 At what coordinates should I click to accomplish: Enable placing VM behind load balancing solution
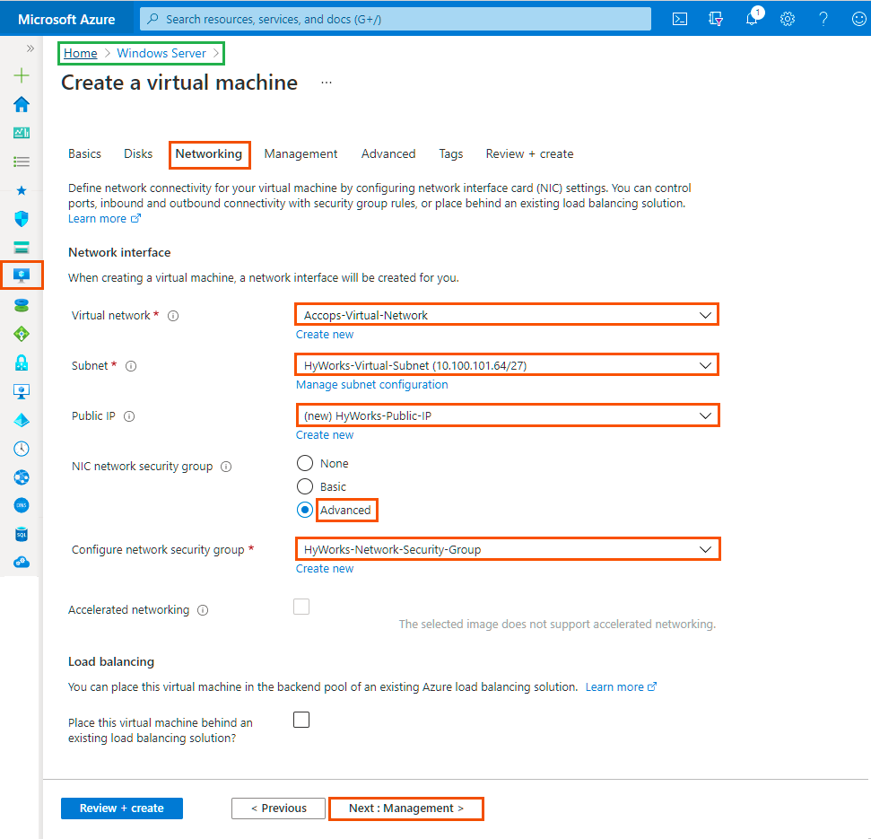tap(301, 720)
